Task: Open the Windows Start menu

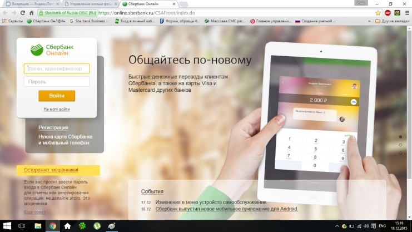Action: coord(7,226)
